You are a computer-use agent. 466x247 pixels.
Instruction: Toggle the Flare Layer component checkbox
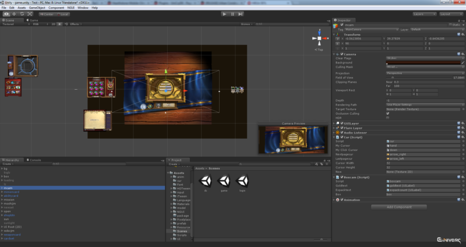tap(342, 128)
